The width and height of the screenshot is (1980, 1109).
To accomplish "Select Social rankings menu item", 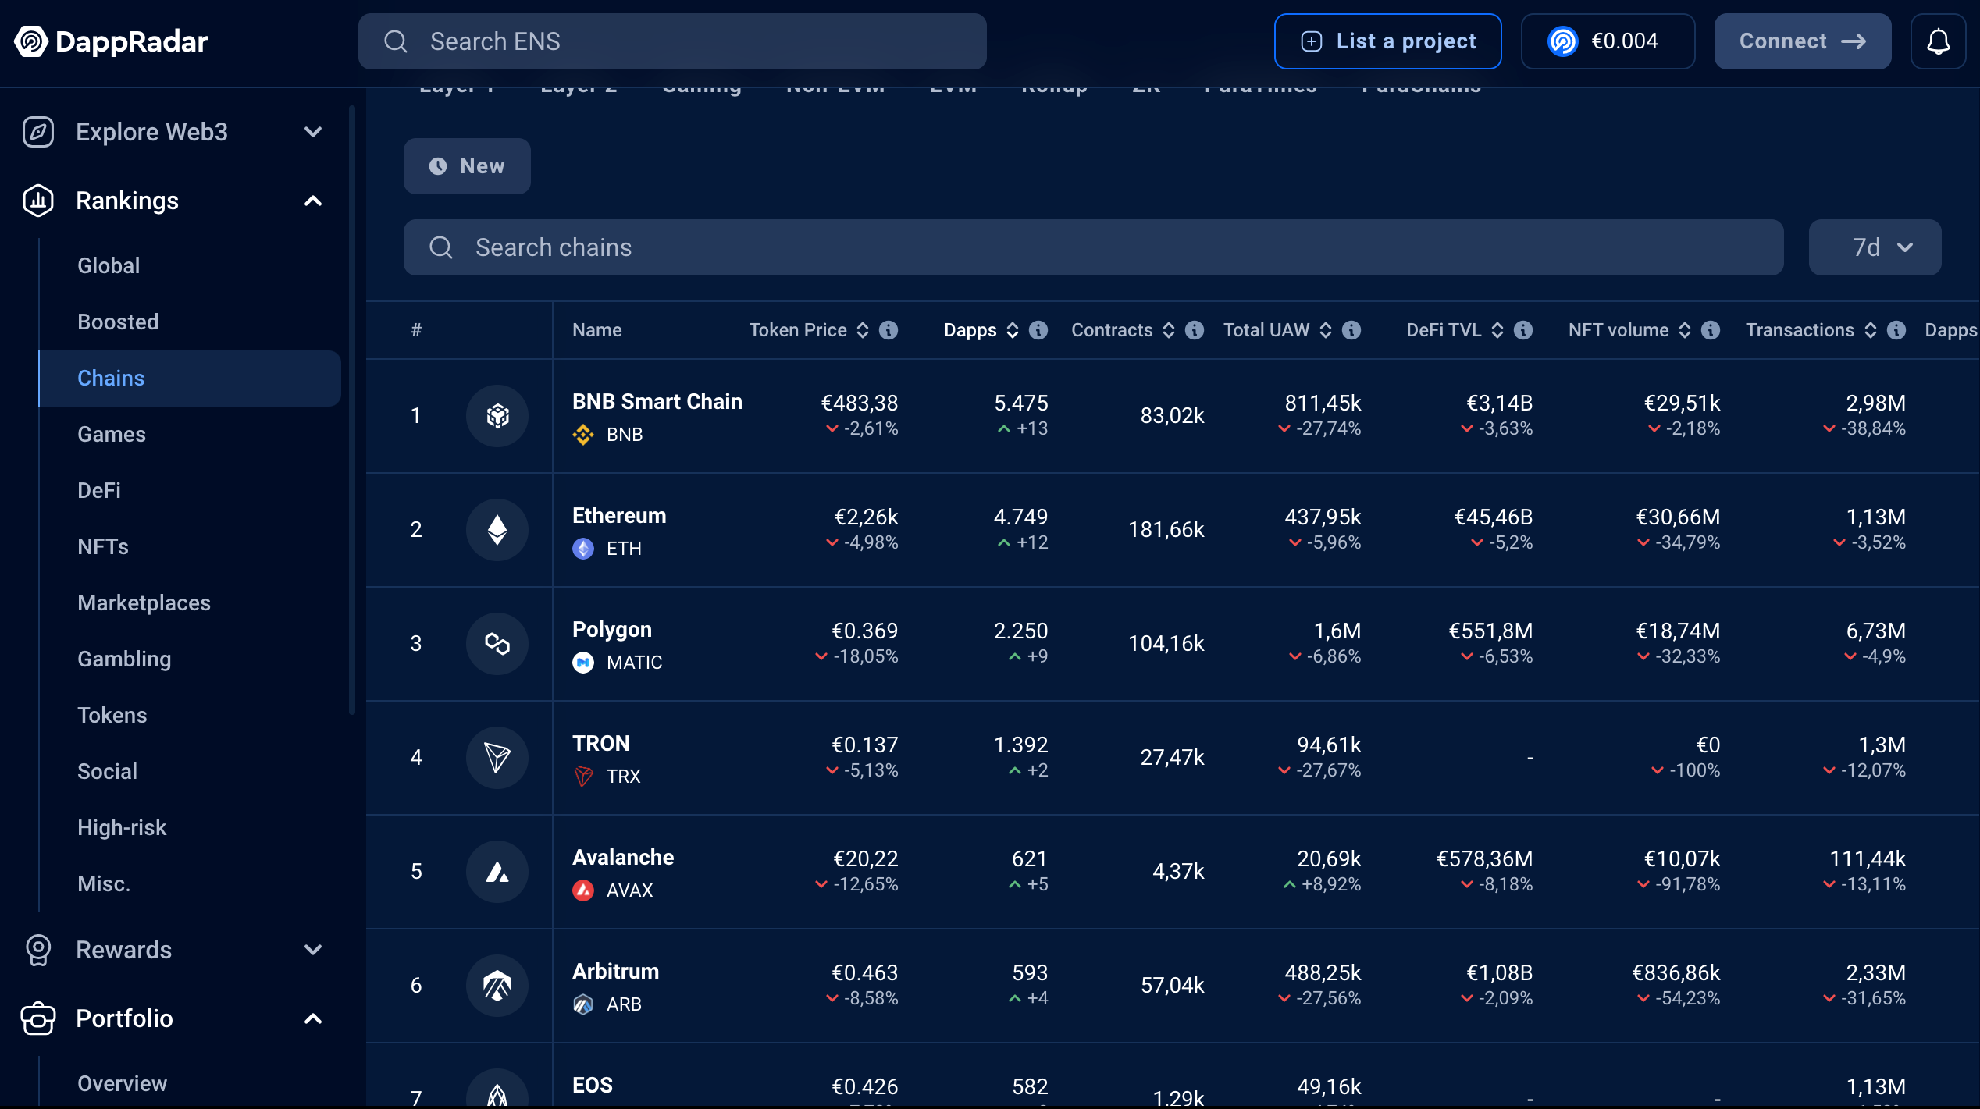I will [190, 772].
